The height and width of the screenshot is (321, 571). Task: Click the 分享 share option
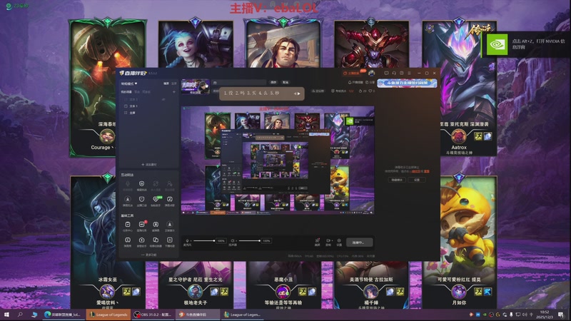pos(370,83)
